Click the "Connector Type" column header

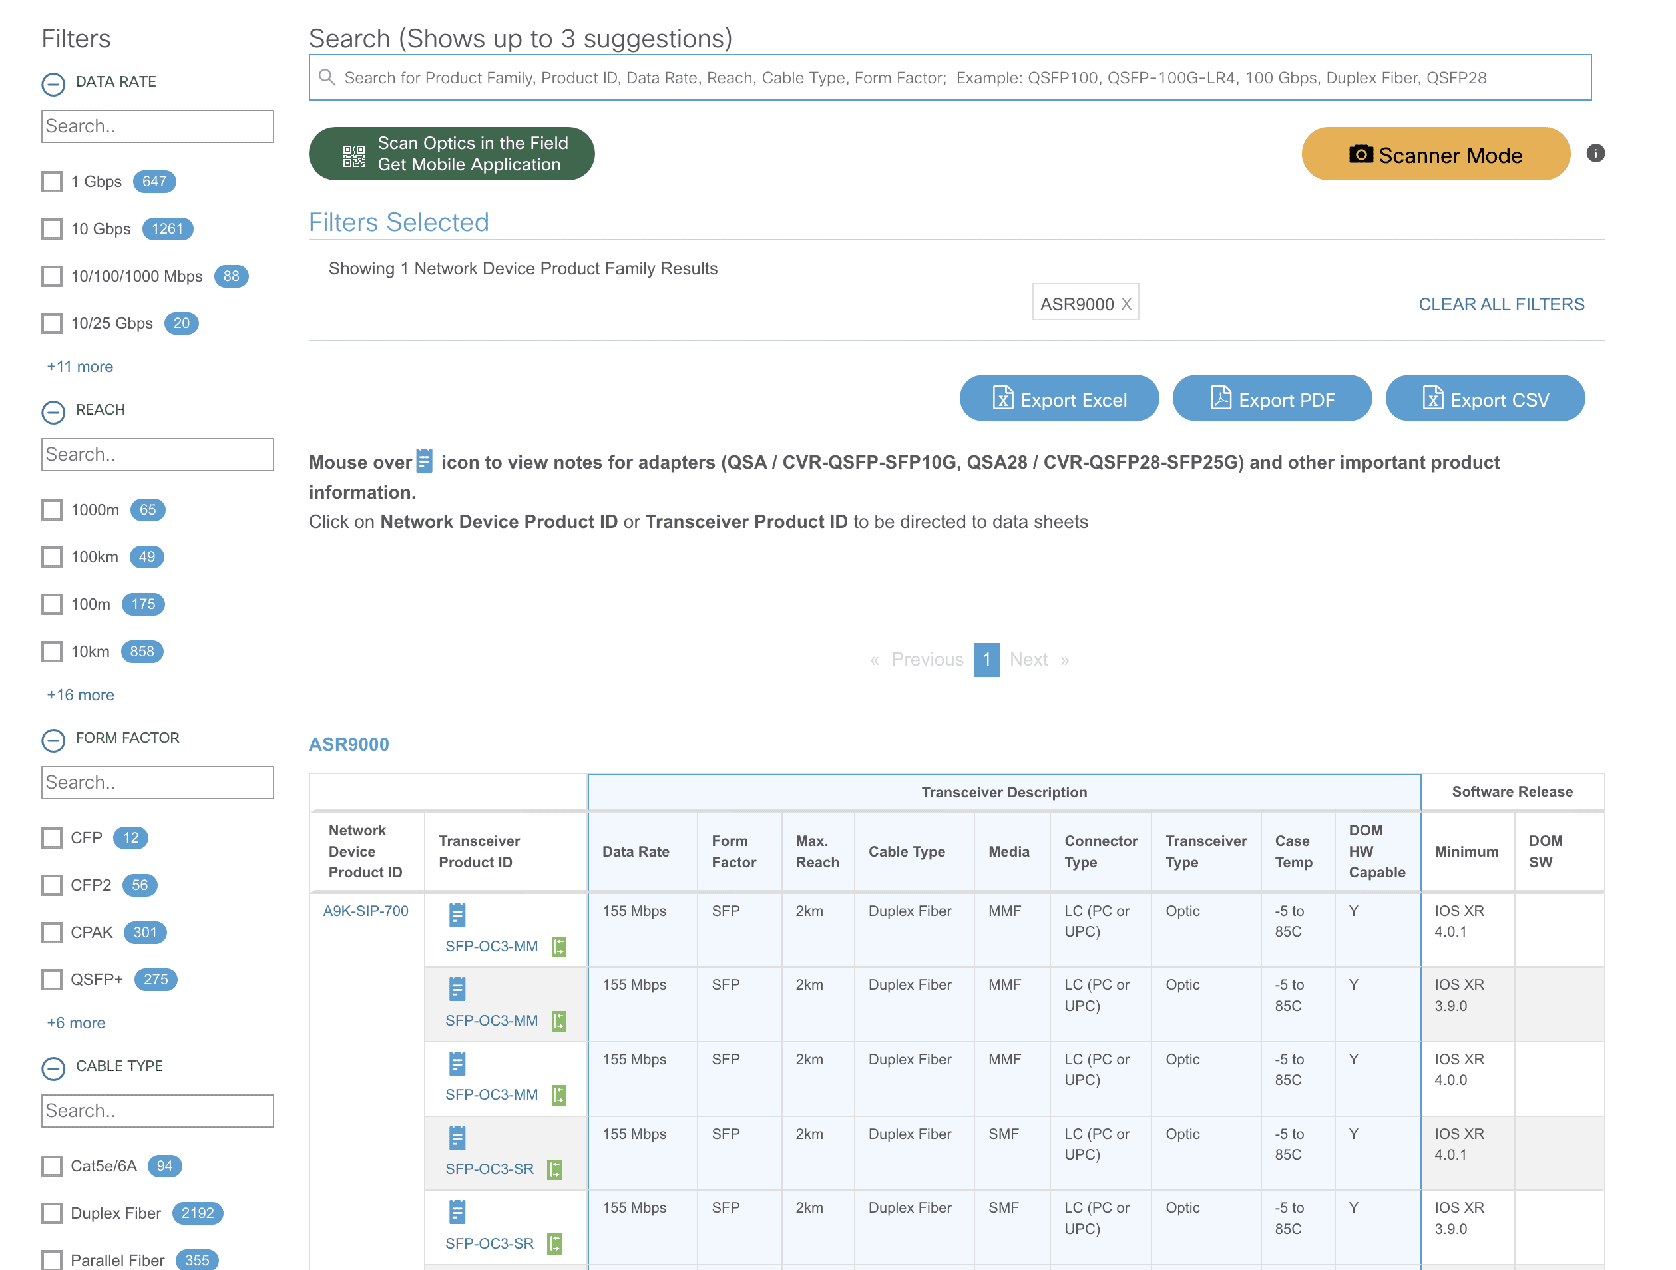click(1101, 852)
